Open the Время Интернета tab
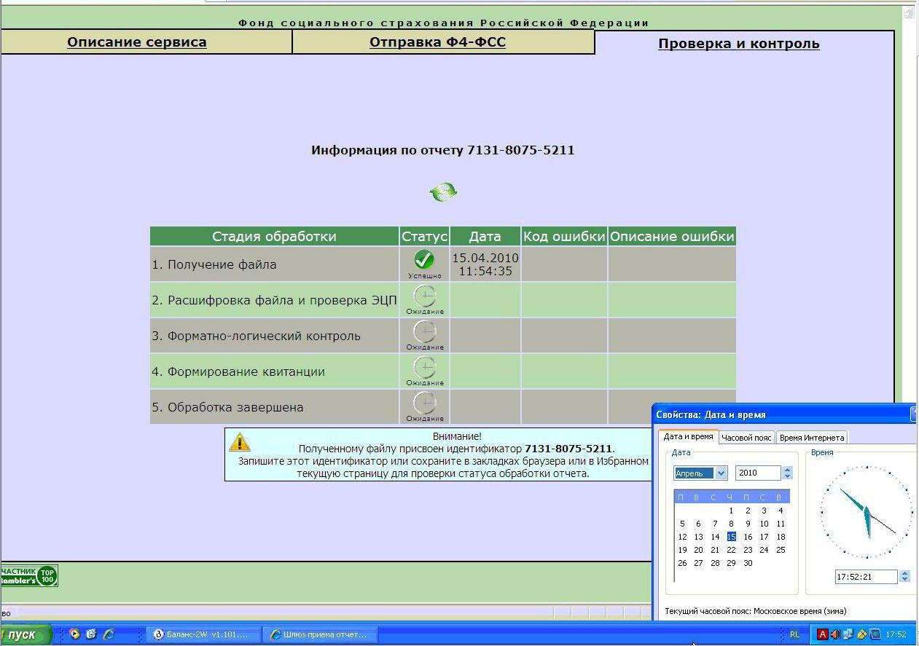 click(812, 438)
